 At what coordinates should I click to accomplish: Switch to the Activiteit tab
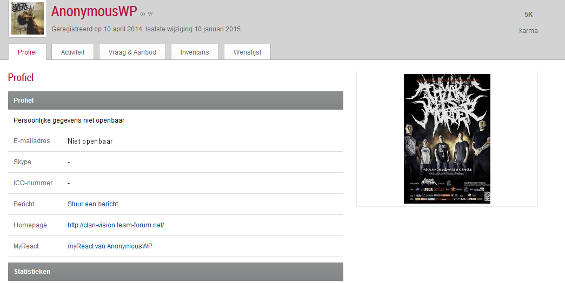pyautogui.click(x=73, y=52)
